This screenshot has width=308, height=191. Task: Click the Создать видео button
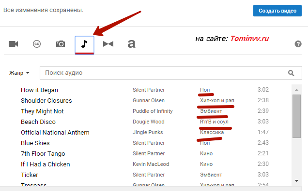tap(277, 11)
